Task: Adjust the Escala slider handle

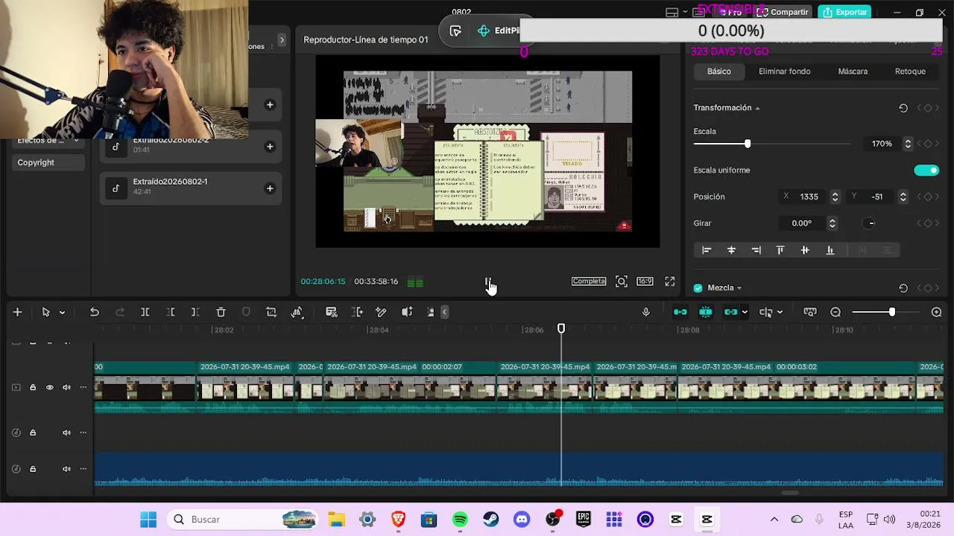Action: click(x=747, y=144)
